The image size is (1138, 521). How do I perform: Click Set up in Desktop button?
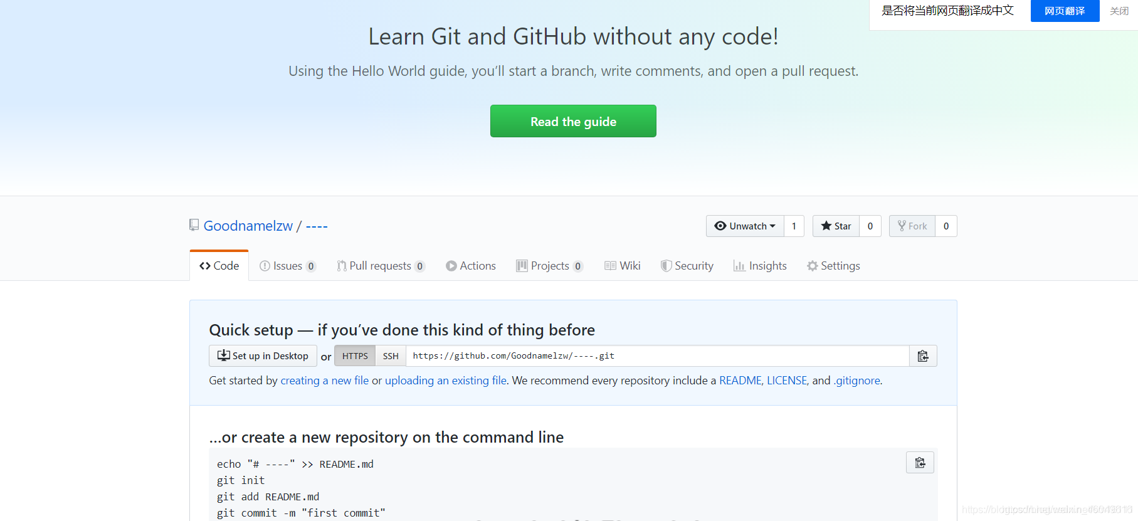[x=263, y=356]
